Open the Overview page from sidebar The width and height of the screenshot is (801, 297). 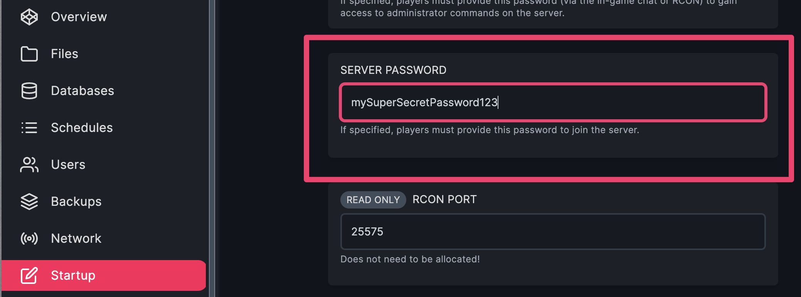pyautogui.click(x=104, y=17)
